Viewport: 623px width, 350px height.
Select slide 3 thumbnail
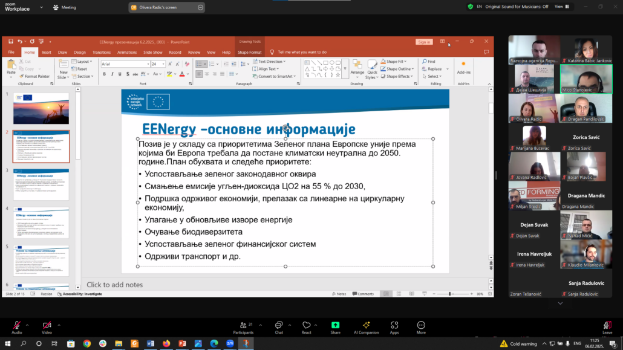(x=41, y=184)
